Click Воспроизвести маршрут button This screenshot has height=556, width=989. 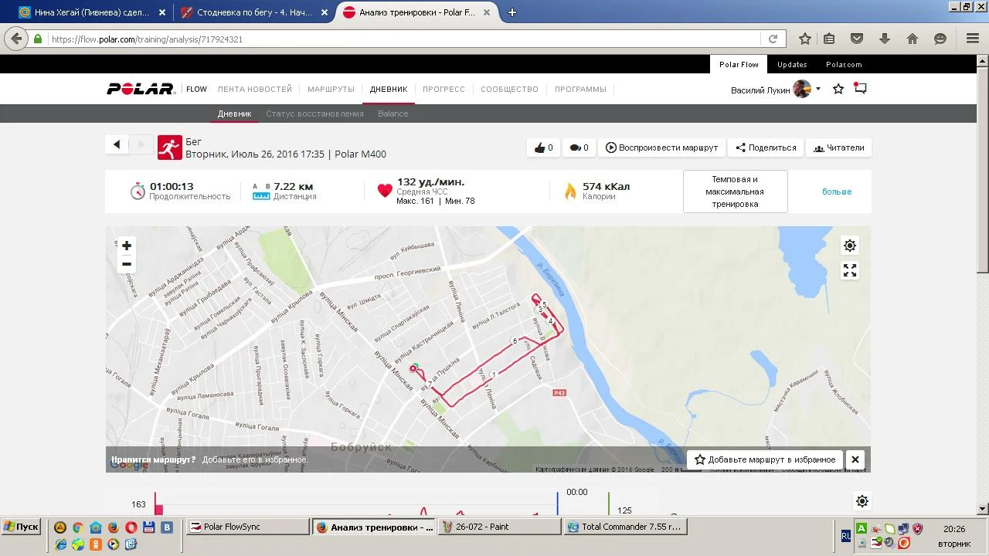tap(661, 147)
